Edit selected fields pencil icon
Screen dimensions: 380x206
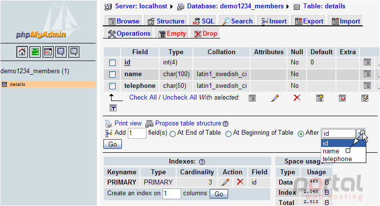coord(275,98)
